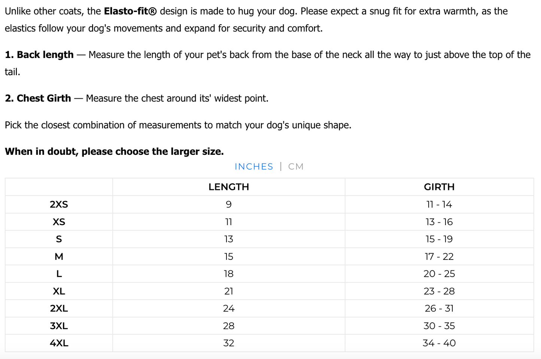This screenshot has height=359, width=541.
Task: Click the bold Elasto-fit® text
Action: [x=130, y=11]
